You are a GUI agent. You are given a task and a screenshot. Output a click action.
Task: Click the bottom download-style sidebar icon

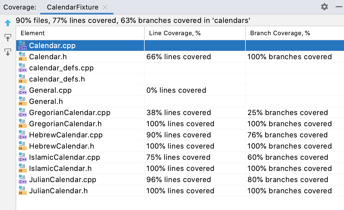click(8, 52)
